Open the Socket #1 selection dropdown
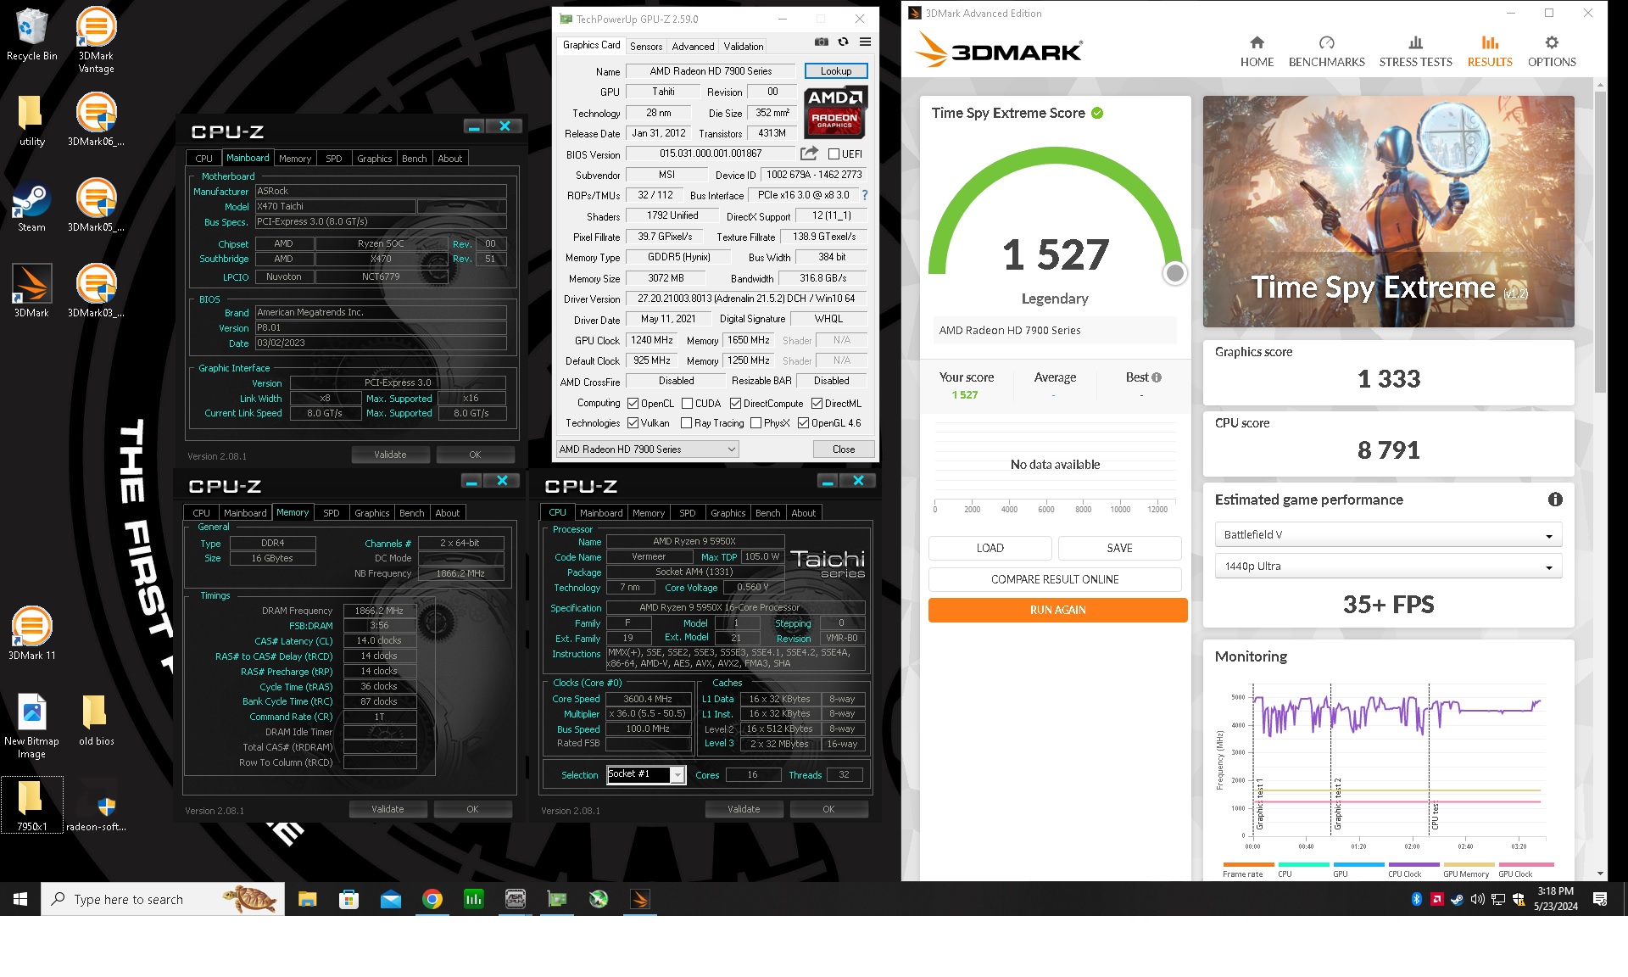Screen dimensions: 1628x977 point(645,774)
